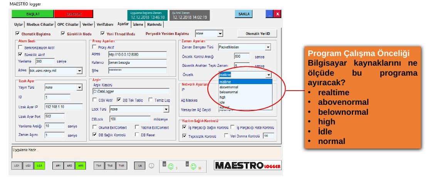Uncheck Süreklilik Aktif in Atom Saati

20,55
